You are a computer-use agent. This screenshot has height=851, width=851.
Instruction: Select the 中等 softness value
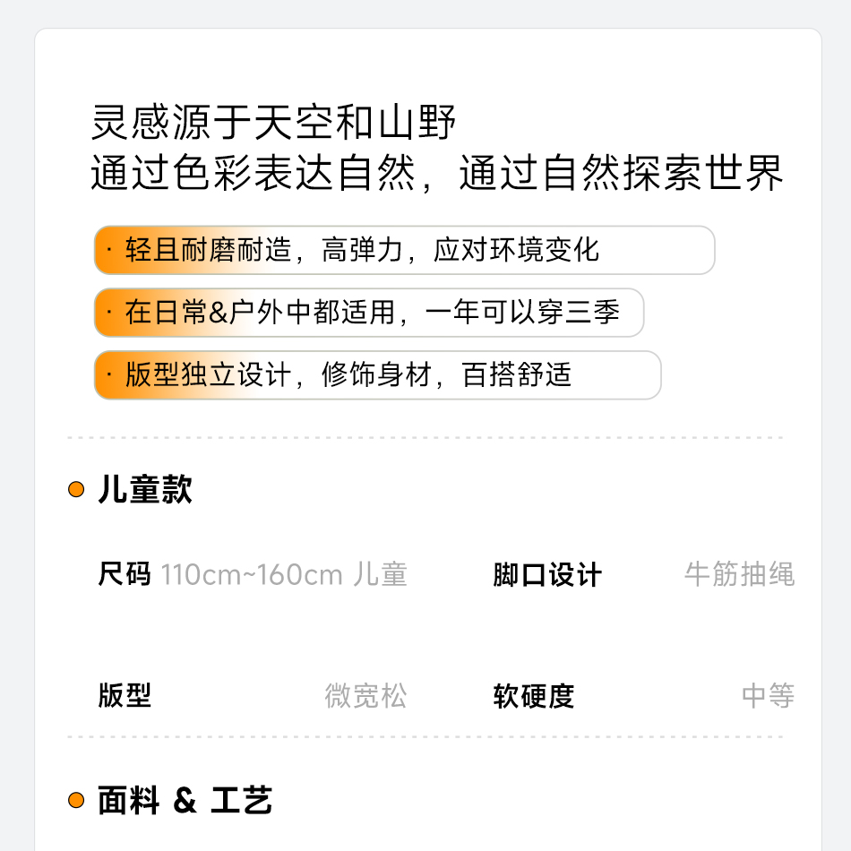(x=768, y=695)
